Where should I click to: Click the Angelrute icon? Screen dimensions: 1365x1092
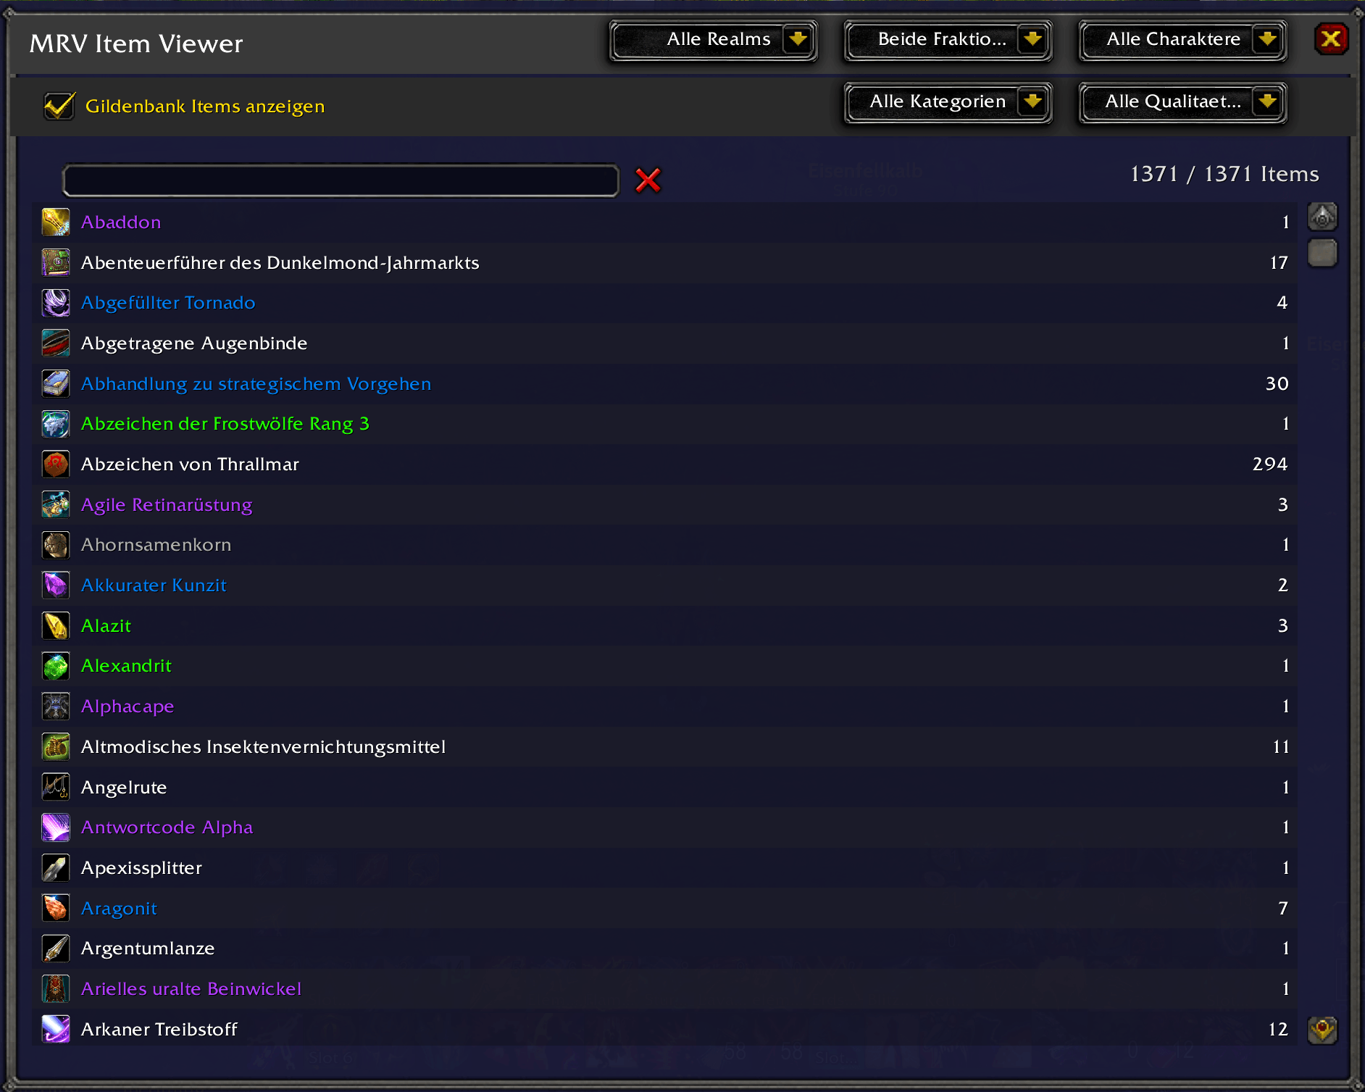point(56,787)
